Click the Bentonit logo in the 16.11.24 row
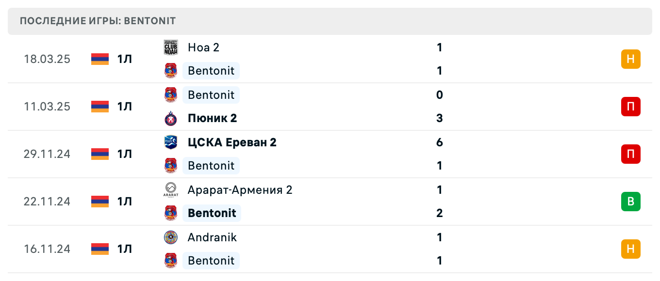Screen dimensions: 660x281 coord(171,261)
